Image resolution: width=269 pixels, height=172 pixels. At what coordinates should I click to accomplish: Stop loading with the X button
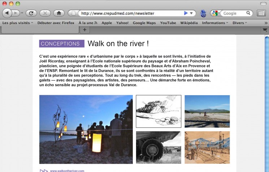click(x=45, y=13)
